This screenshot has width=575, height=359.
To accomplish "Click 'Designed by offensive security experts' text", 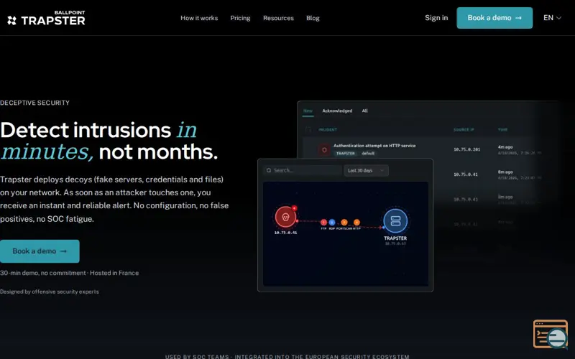I will 50,292.
